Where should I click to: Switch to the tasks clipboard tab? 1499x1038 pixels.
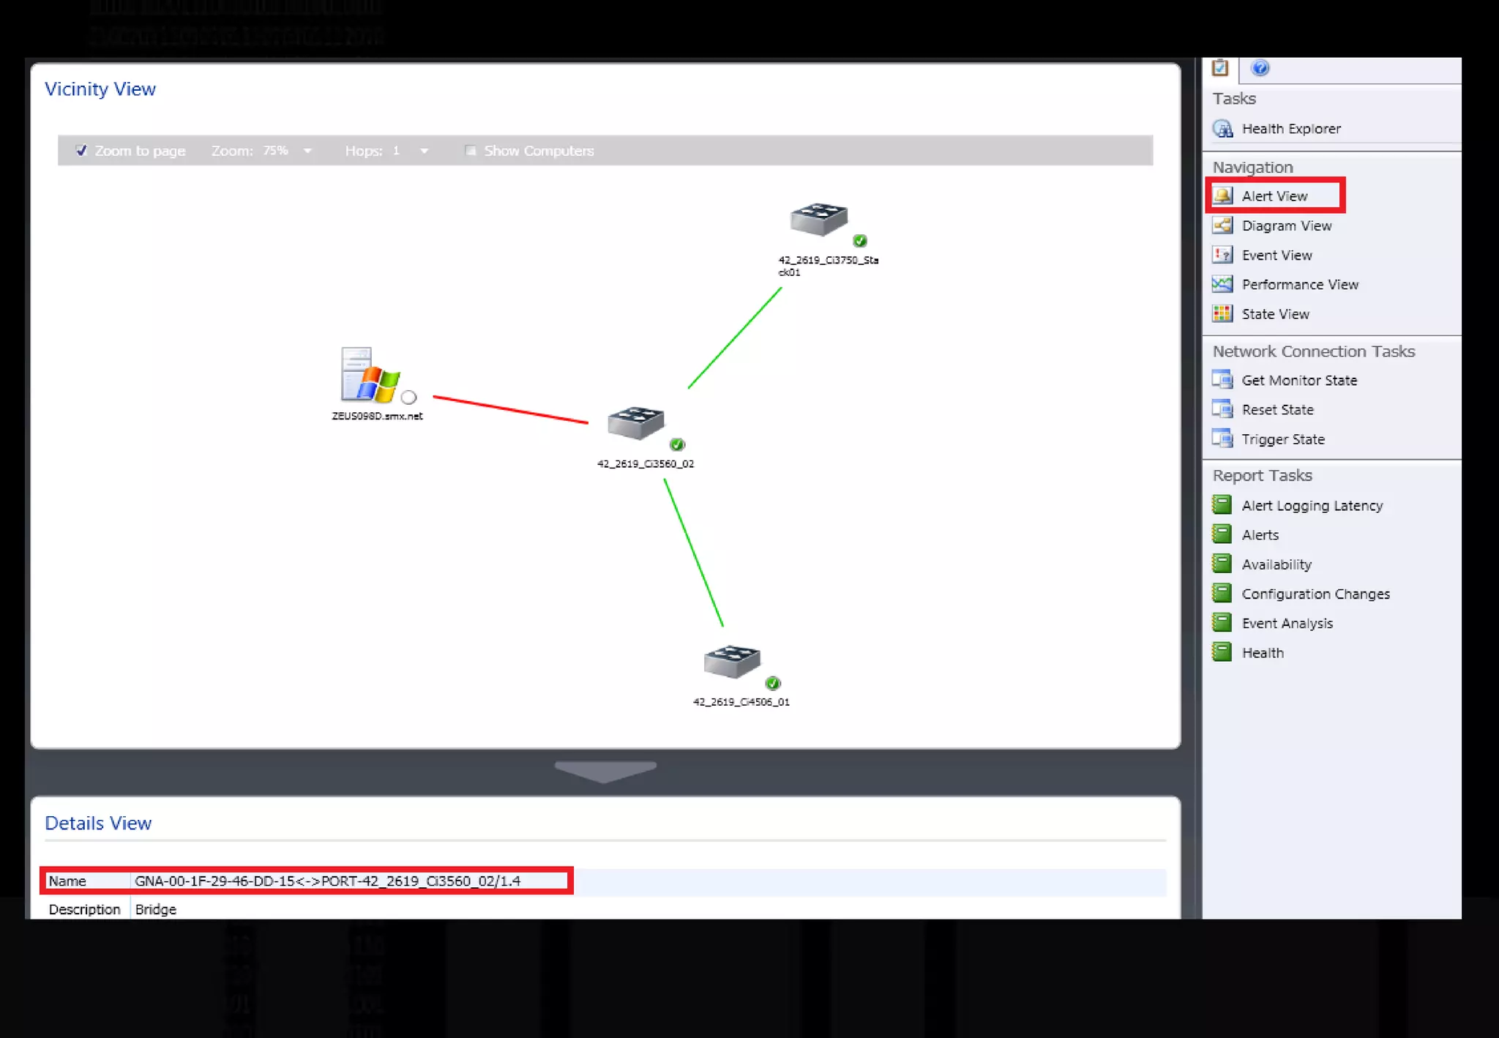click(1219, 68)
